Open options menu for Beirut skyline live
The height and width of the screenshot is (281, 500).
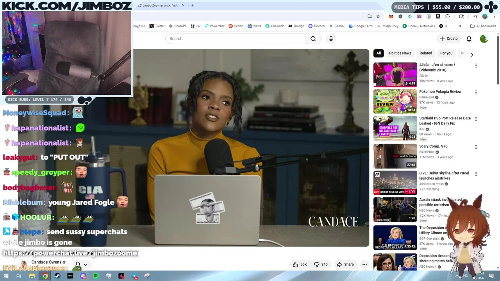pyautogui.click(x=476, y=174)
